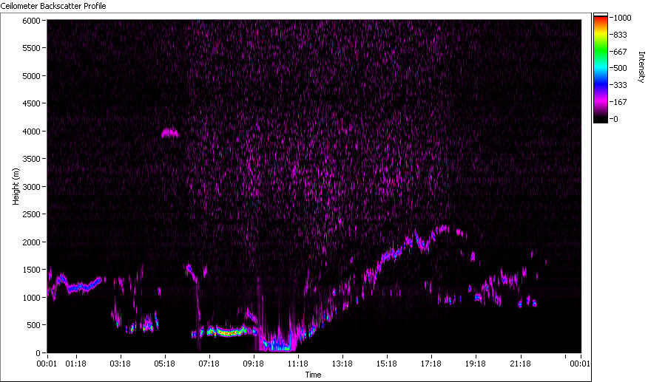
Task: Click the 3500 height axis tick label
Action: pos(31,159)
